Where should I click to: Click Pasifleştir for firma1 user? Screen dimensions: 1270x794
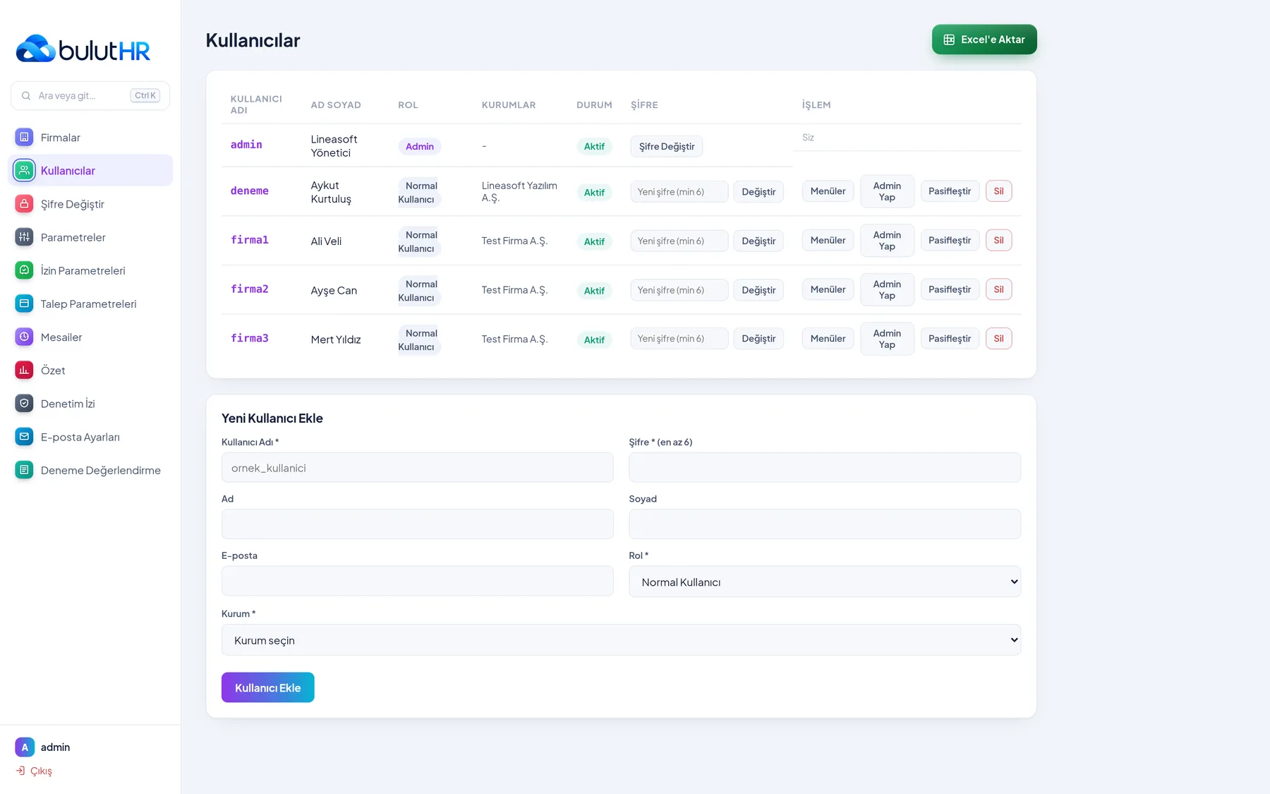[949, 241]
